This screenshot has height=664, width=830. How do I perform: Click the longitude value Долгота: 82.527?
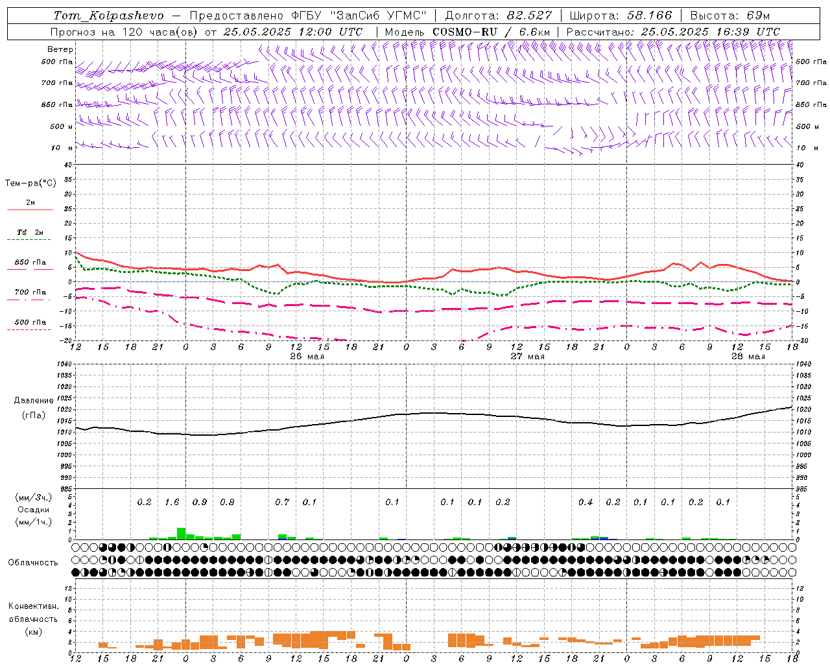click(499, 16)
